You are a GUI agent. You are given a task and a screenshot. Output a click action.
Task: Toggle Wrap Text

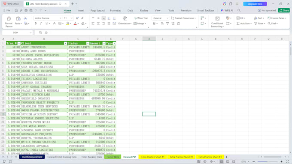[x=141, y=18]
